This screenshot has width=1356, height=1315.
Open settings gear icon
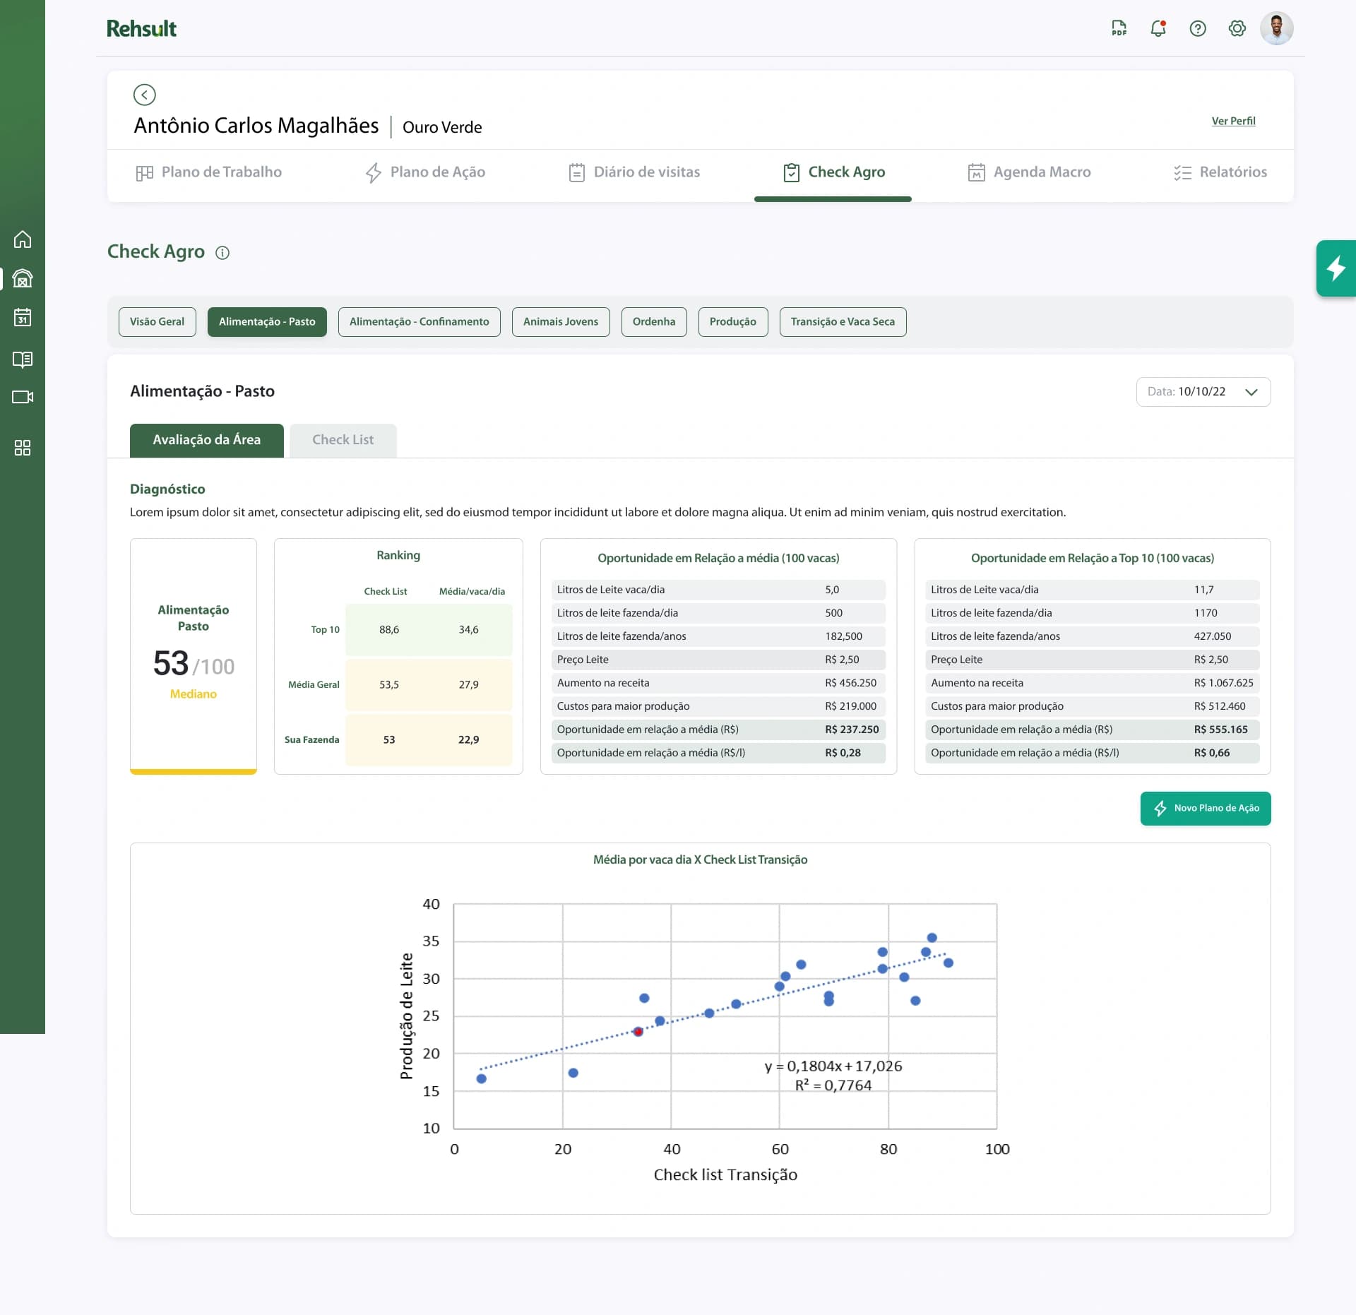point(1237,28)
